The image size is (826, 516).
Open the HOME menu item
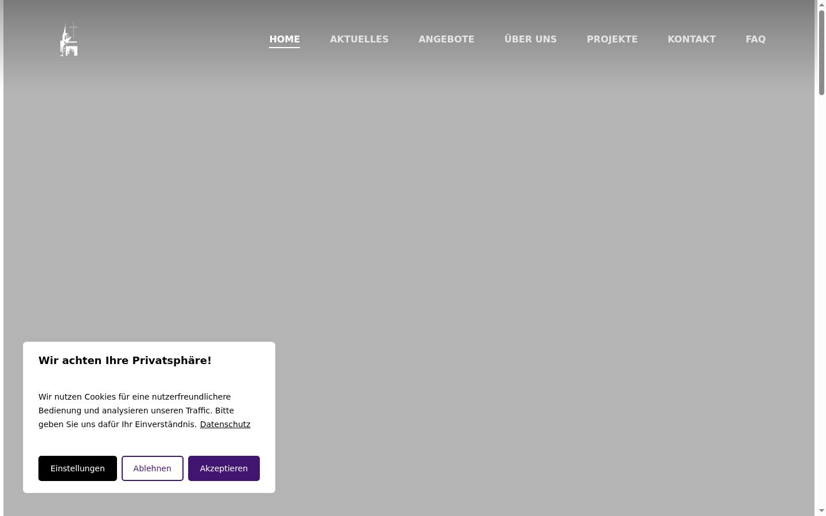tap(285, 39)
